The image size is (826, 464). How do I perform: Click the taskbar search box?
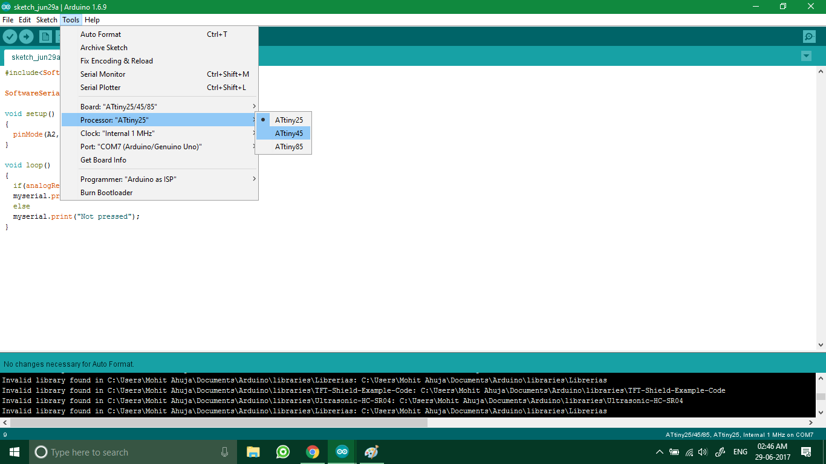[x=133, y=452]
